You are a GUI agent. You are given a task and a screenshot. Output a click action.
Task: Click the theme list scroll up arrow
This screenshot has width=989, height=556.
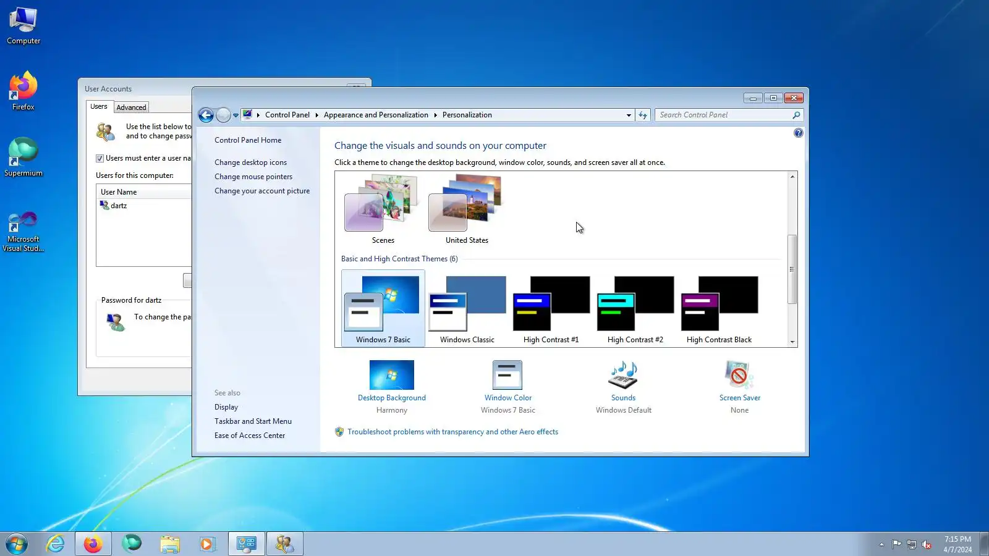click(792, 177)
